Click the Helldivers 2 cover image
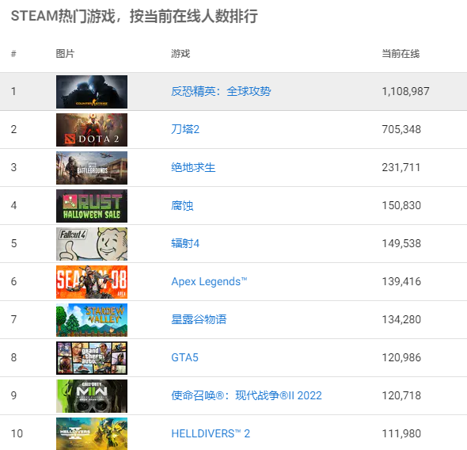 (x=92, y=434)
